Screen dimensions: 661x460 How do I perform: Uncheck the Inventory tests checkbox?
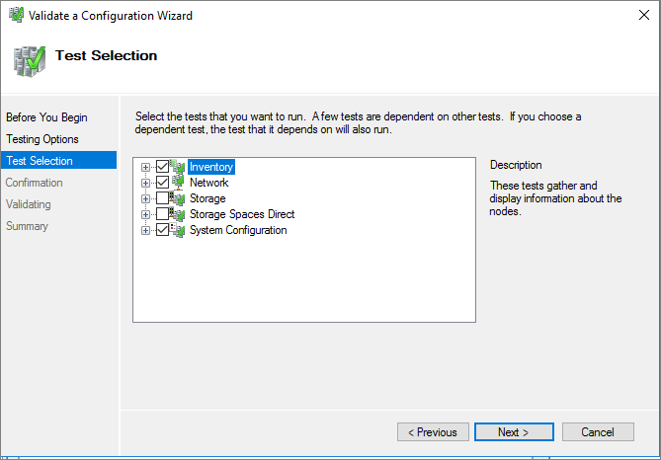[x=162, y=167]
